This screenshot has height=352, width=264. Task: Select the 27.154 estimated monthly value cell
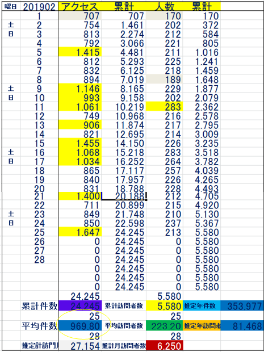coord(80,345)
